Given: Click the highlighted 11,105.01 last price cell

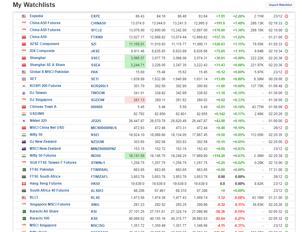Looking at the screenshot, I should [x=135, y=44].
